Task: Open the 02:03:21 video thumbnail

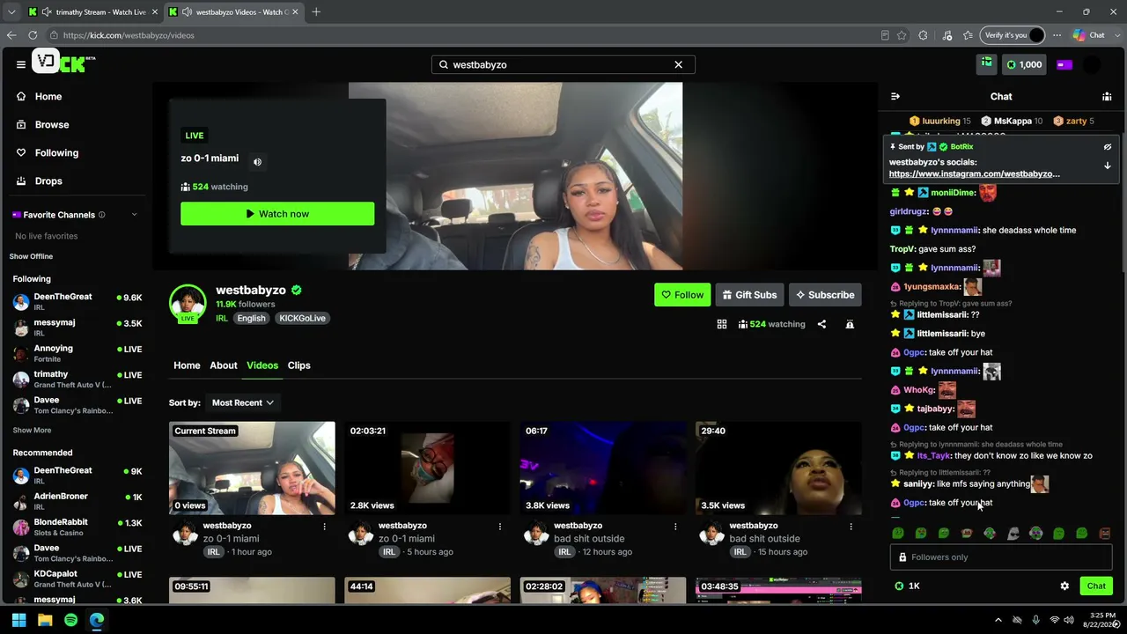Action: (x=427, y=468)
